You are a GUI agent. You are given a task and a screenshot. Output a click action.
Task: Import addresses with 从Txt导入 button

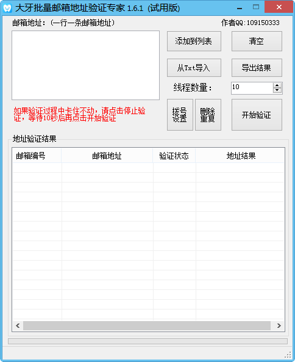tap(194, 68)
